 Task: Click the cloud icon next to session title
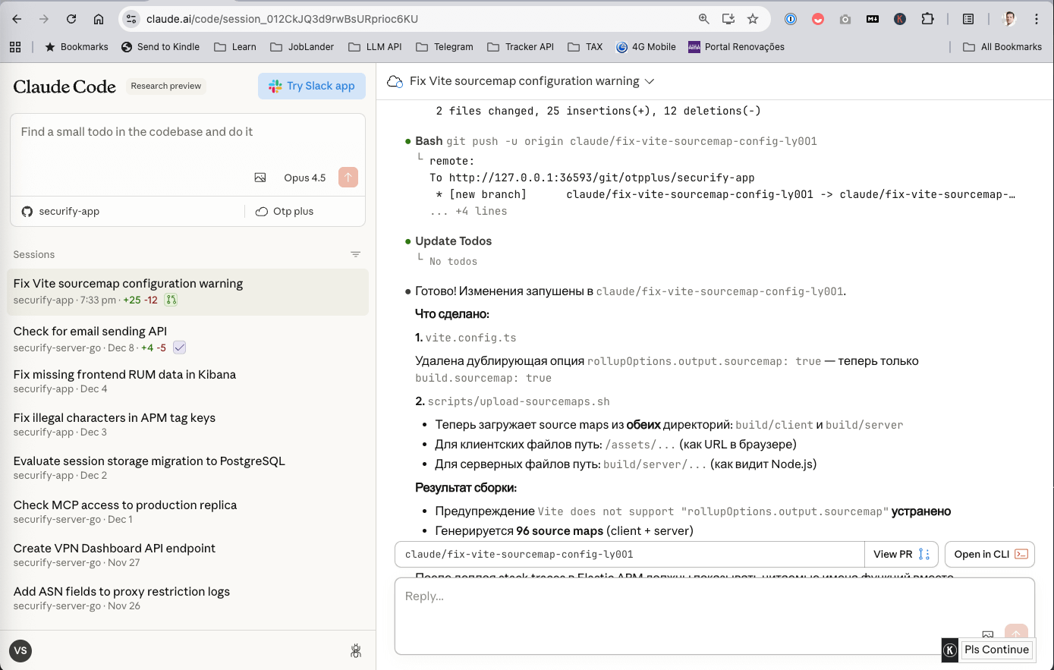(395, 81)
